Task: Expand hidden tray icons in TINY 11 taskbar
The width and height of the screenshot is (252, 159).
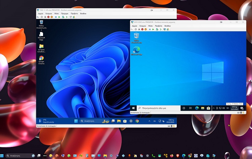Action: tap(149, 121)
